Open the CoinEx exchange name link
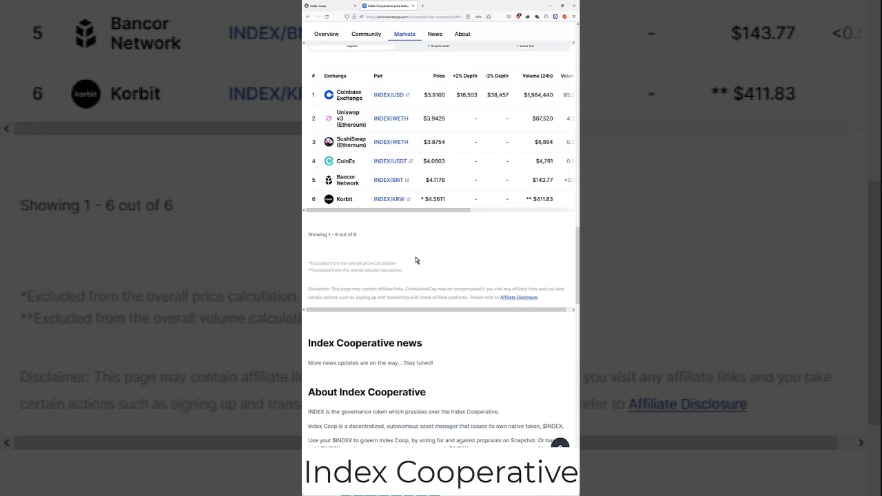The image size is (882, 496). click(346, 161)
